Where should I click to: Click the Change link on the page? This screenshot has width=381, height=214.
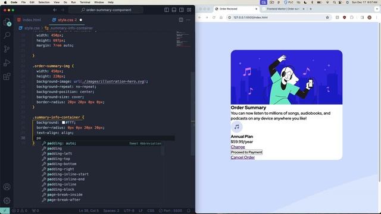click(238, 147)
